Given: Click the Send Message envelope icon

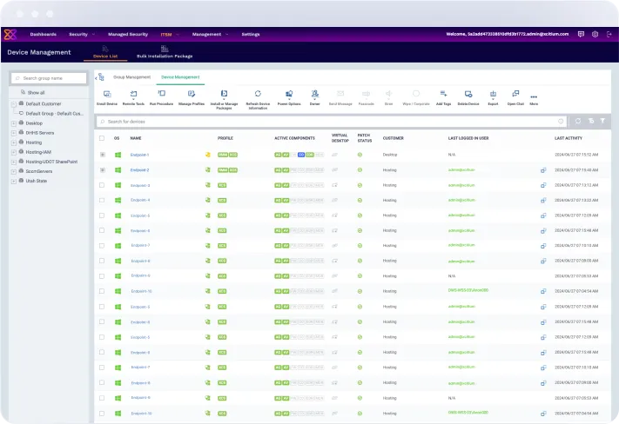Looking at the screenshot, I should [340, 94].
